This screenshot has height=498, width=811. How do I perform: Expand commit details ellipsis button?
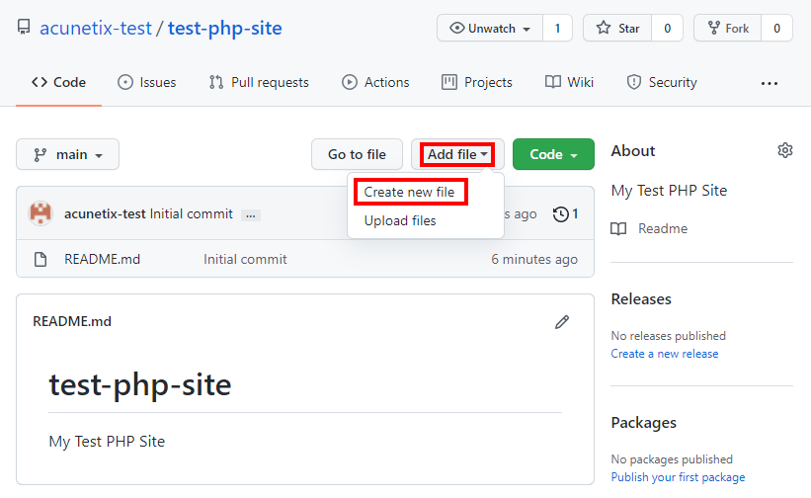[x=251, y=215]
